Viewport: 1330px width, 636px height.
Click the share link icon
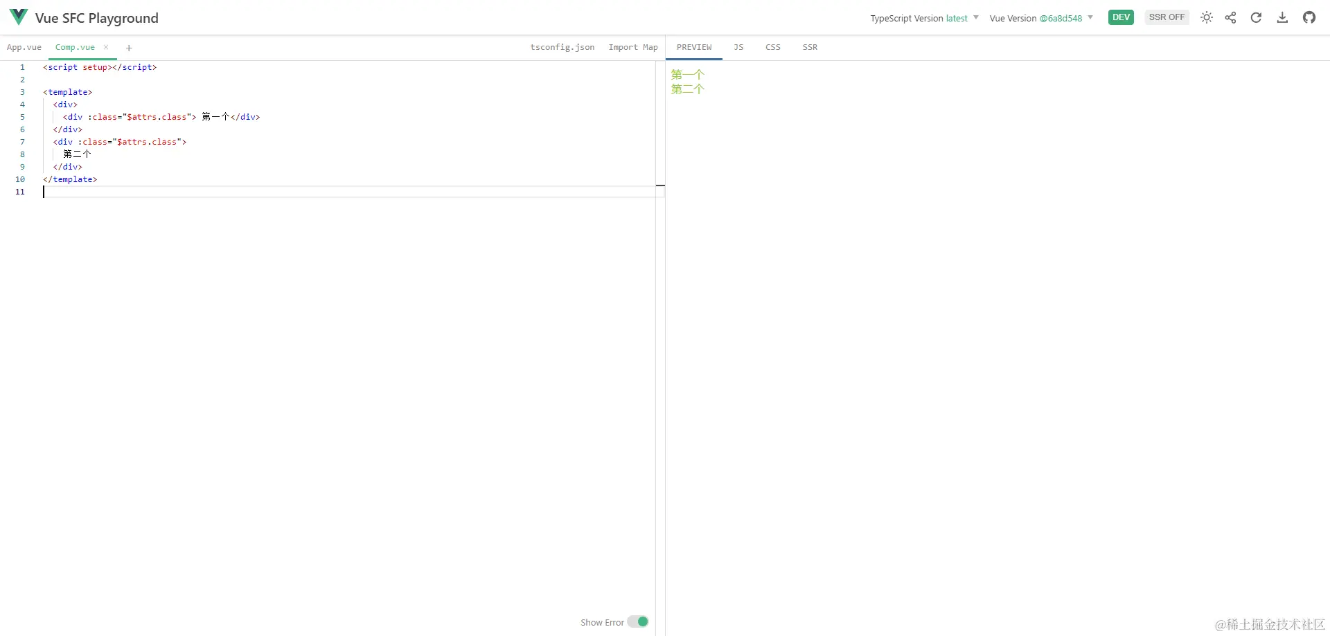(1230, 17)
